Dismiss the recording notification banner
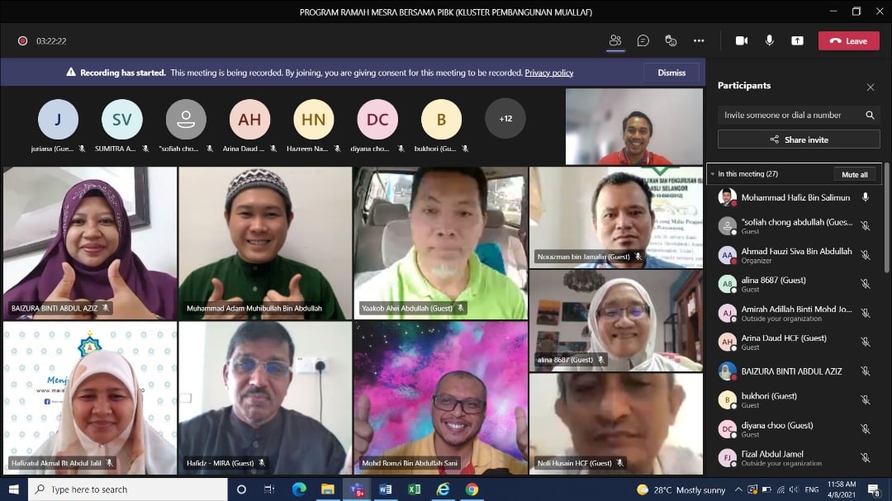The width and height of the screenshot is (892, 501). (671, 73)
